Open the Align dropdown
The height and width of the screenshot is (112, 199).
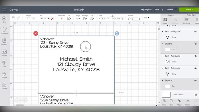click(78, 19)
